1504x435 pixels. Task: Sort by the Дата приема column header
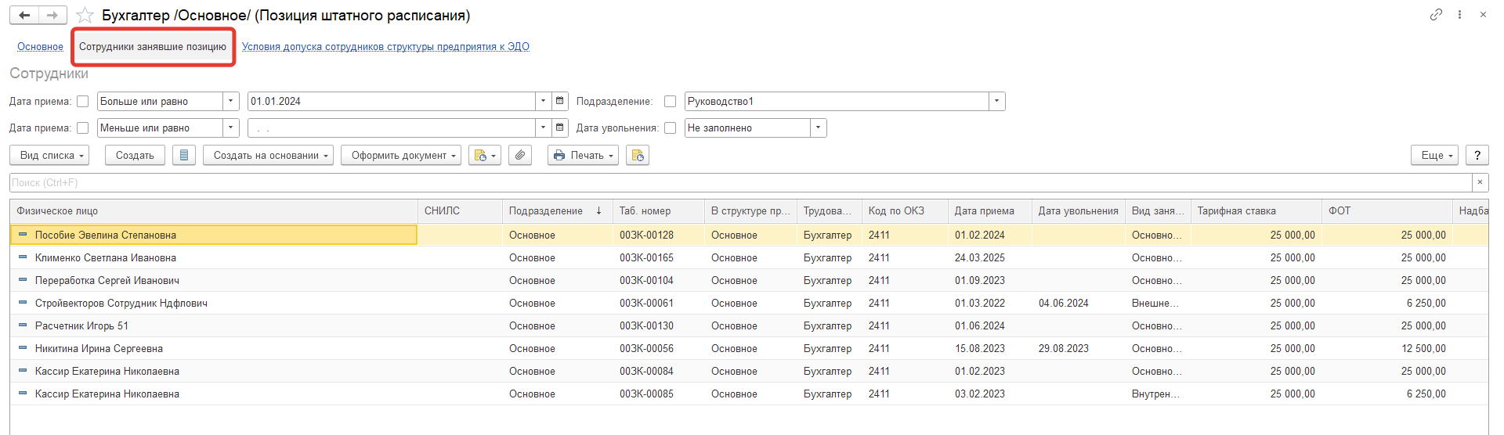click(x=984, y=210)
